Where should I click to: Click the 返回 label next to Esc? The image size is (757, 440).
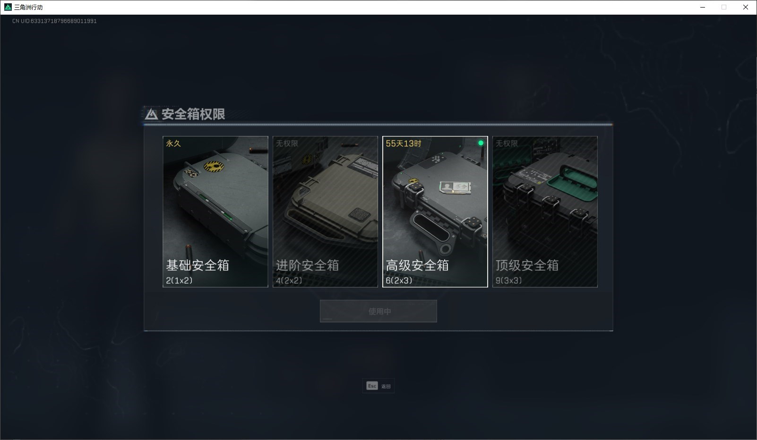tap(386, 386)
